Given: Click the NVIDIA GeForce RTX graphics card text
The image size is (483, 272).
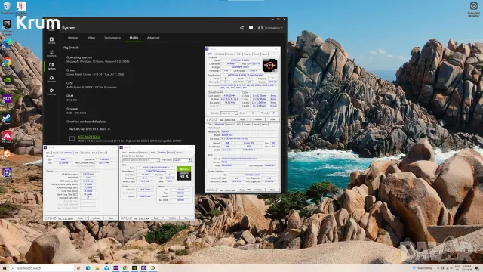Looking at the screenshot, I should tap(90, 129).
